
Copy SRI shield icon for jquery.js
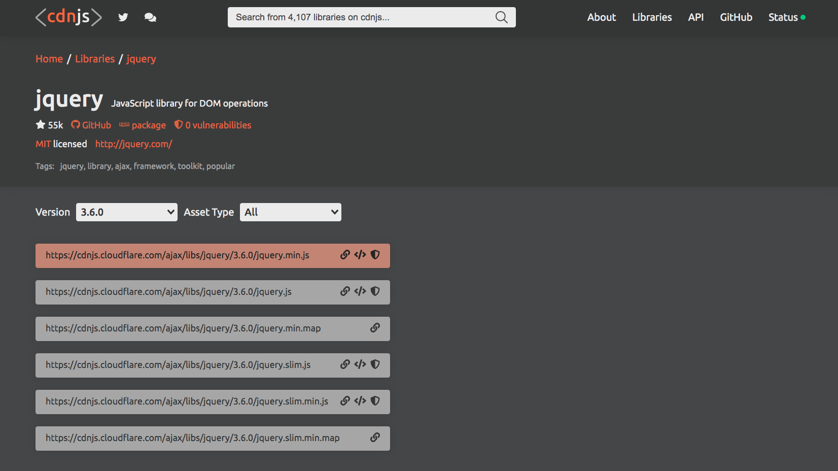(375, 291)
